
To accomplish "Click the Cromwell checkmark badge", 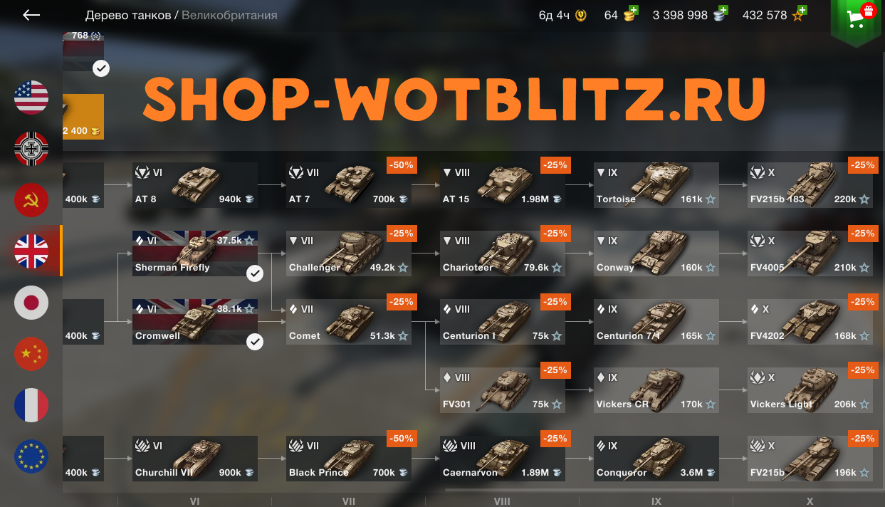I will click(255, 342).
